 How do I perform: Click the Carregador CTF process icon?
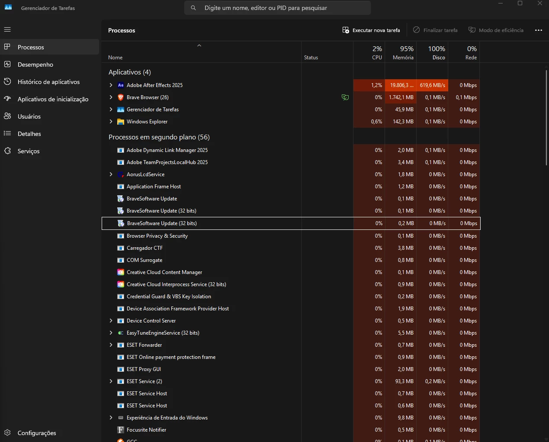[121, 248]
